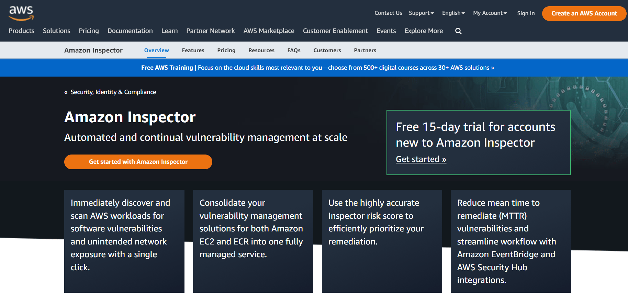
Task: Open the Solutions menu
Action: 57,31
